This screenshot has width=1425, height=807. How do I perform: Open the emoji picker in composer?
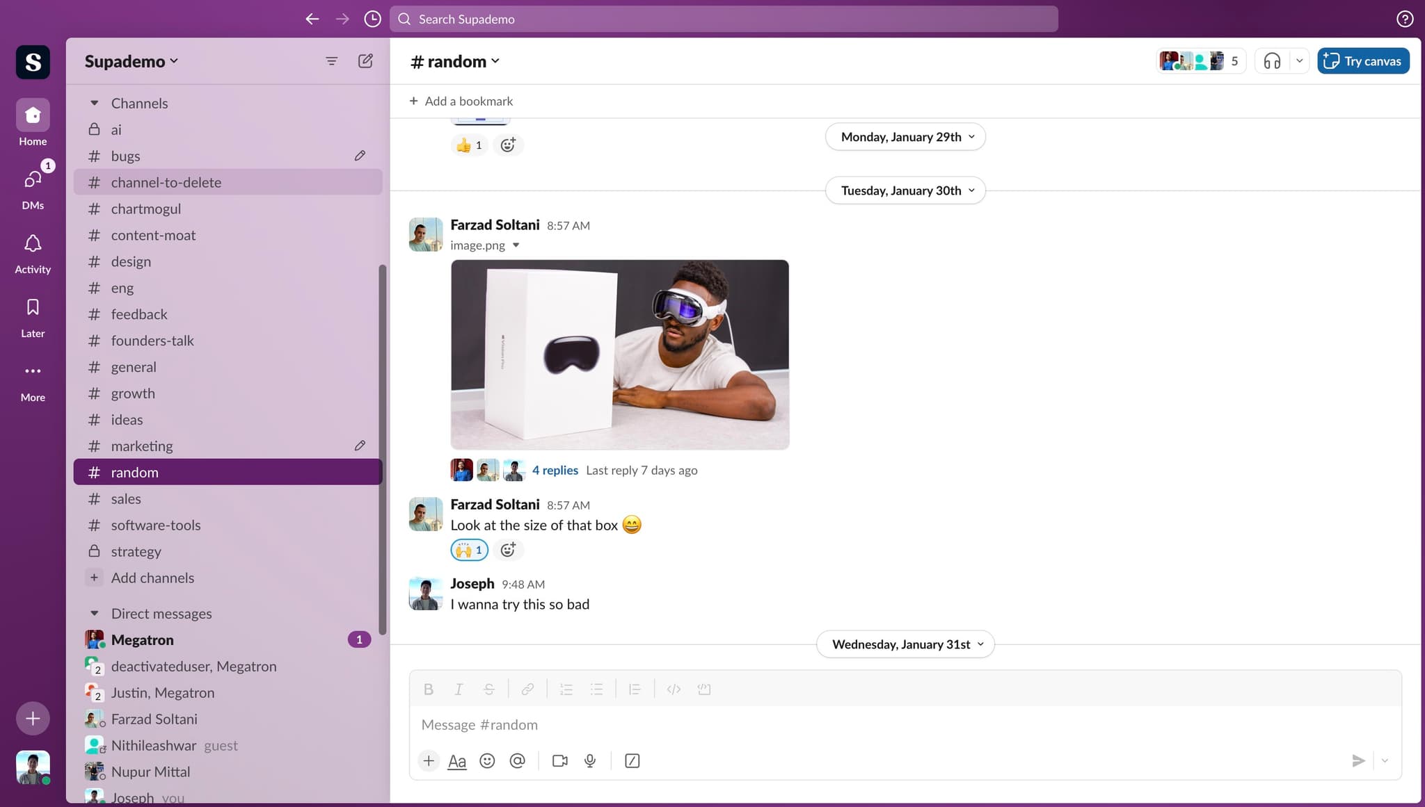(487, 761)
